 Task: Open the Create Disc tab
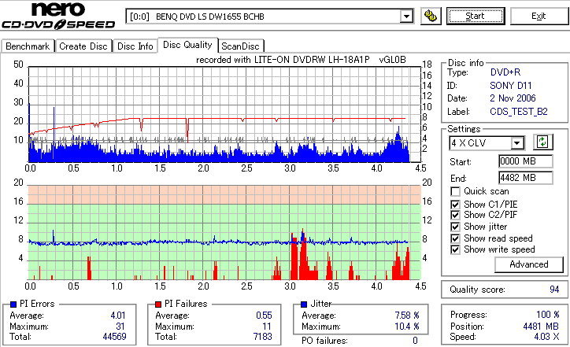tap(83, 46)
